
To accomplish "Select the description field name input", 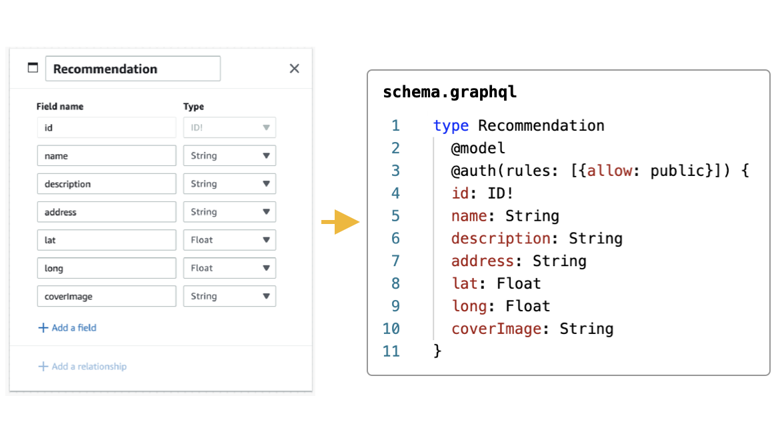I will tap(107, 184).
